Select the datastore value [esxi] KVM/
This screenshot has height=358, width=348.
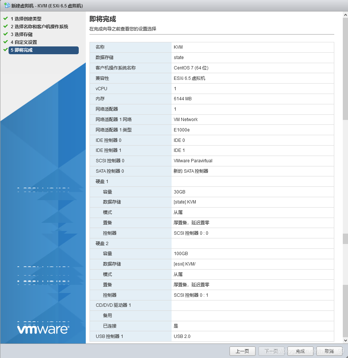coord(185,264)
